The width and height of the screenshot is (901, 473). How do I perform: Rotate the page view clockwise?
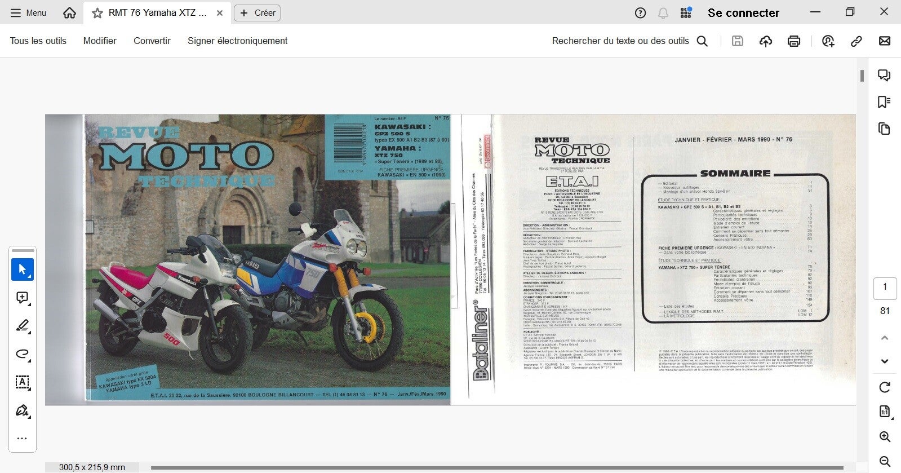tap(885, 387)
